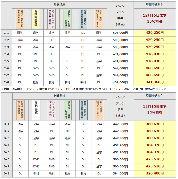Click the white 実戦答練 column label
Viewport: 178px width, 179px height.
point(36,110)
